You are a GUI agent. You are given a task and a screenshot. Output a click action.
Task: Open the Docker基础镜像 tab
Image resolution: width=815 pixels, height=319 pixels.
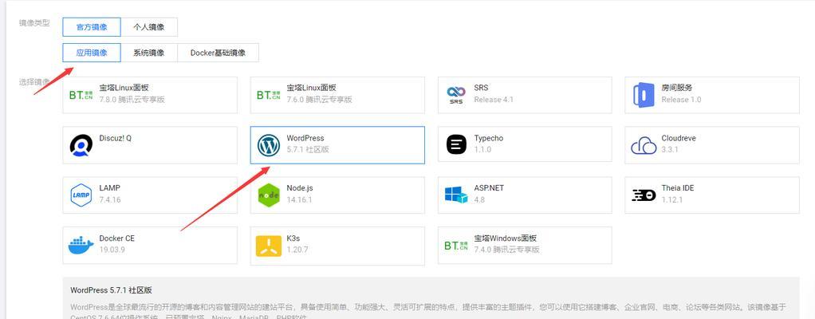pyautogui.click(x=218, y=53)
